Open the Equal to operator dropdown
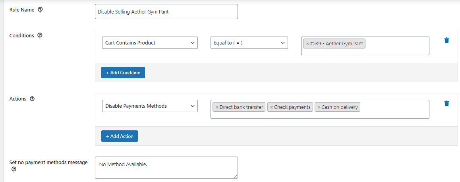 tap(249, 43)
